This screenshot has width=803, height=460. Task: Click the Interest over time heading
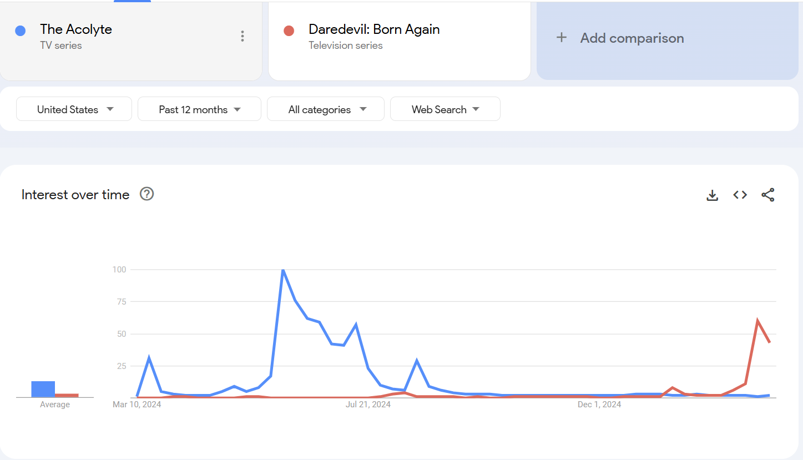point(75,195)
